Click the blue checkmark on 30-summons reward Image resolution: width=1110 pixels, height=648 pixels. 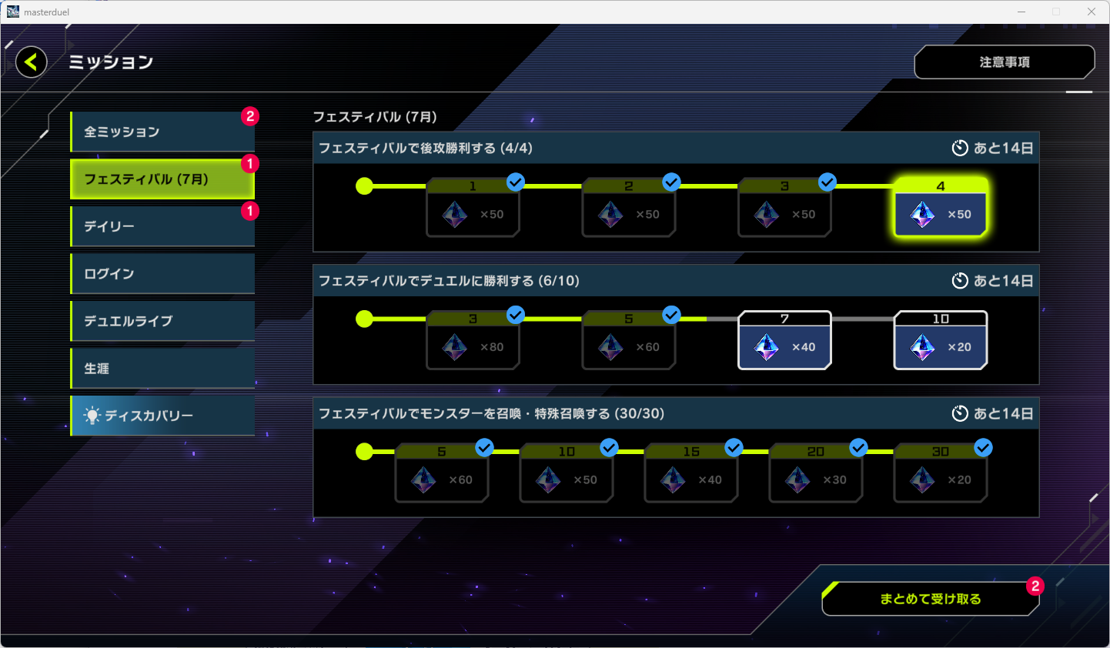[x=983, y=447]
